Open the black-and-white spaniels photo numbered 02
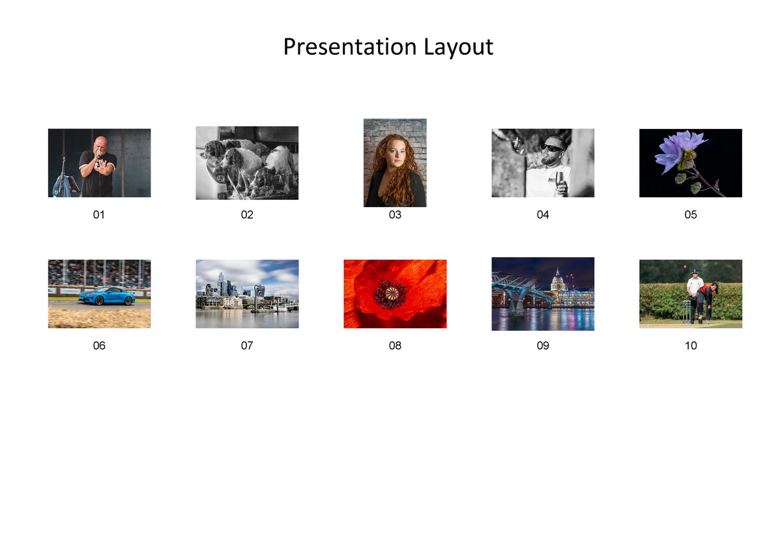 (247, 163)
